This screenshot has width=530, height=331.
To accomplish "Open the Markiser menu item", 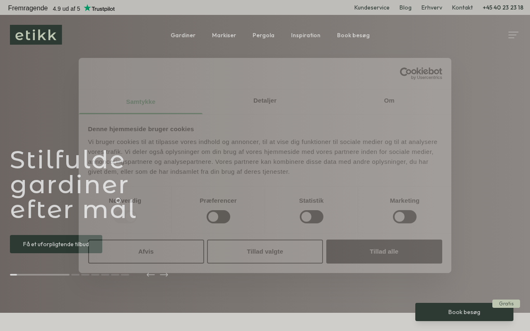I will click(x=224, y=35).
